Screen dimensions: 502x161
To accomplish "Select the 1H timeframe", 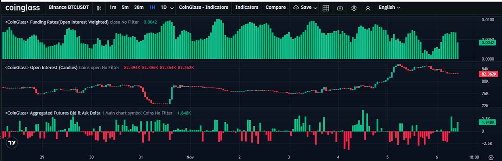I will tap(152, 8).
